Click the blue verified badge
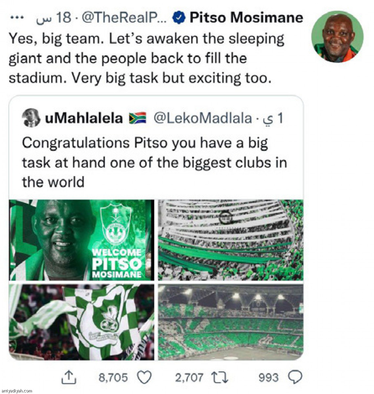Screen dimensions: 374x394 click(178, 18)
